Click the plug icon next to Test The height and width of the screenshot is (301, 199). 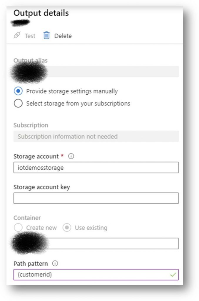[17, 35]
